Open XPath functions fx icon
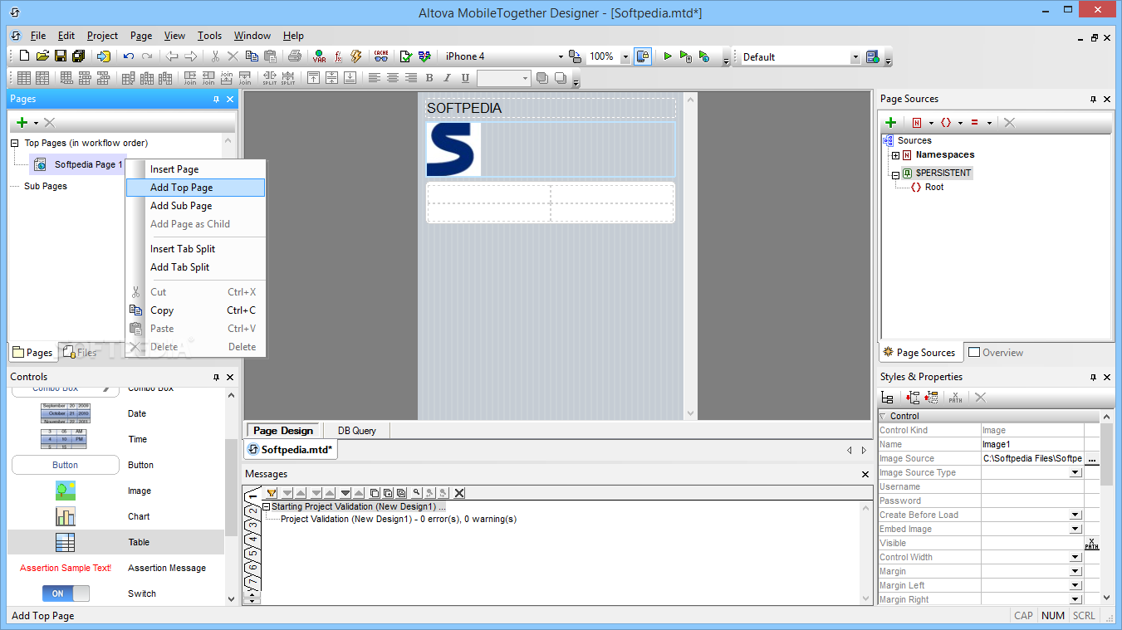The width and height of the screenshot is (1122, 630). click(x=338, y=56)
